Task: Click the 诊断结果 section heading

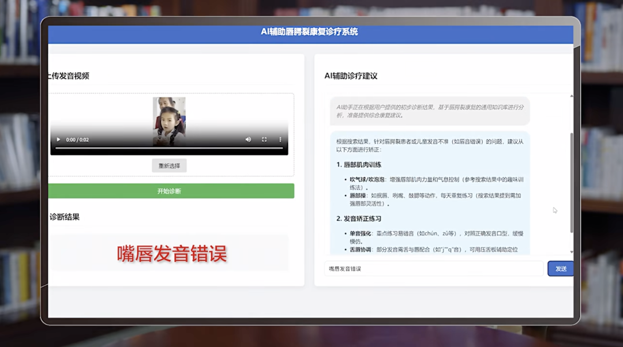Action: (x=65, y=217)
